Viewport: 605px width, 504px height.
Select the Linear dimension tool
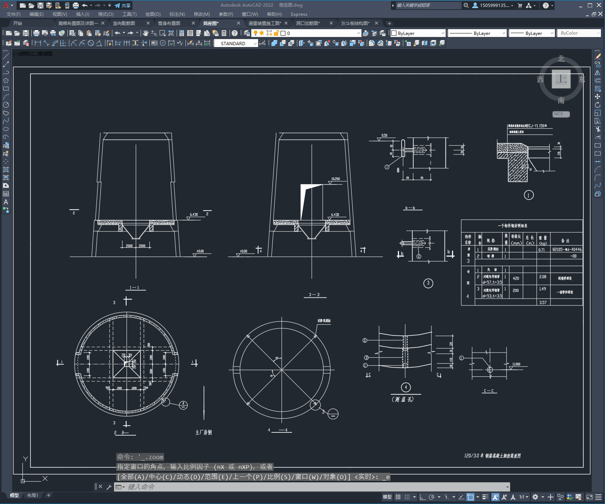pos(38,43)
